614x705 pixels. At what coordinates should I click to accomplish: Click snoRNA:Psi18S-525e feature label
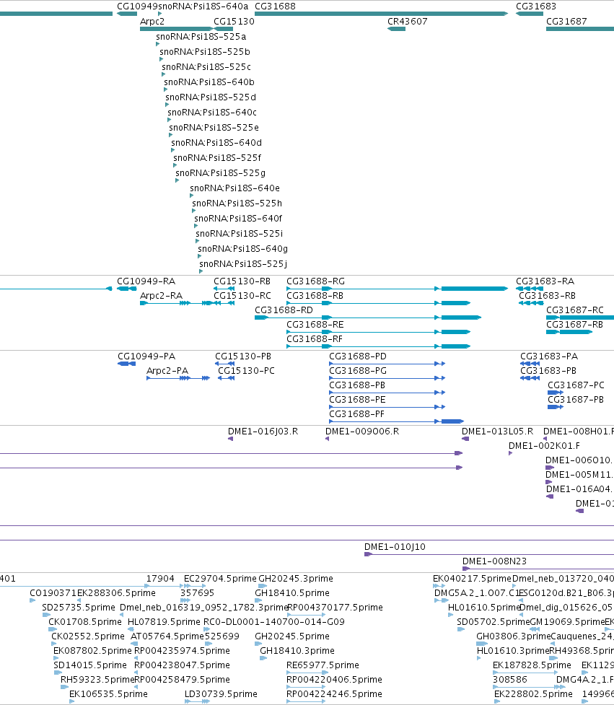pos(214,128)
